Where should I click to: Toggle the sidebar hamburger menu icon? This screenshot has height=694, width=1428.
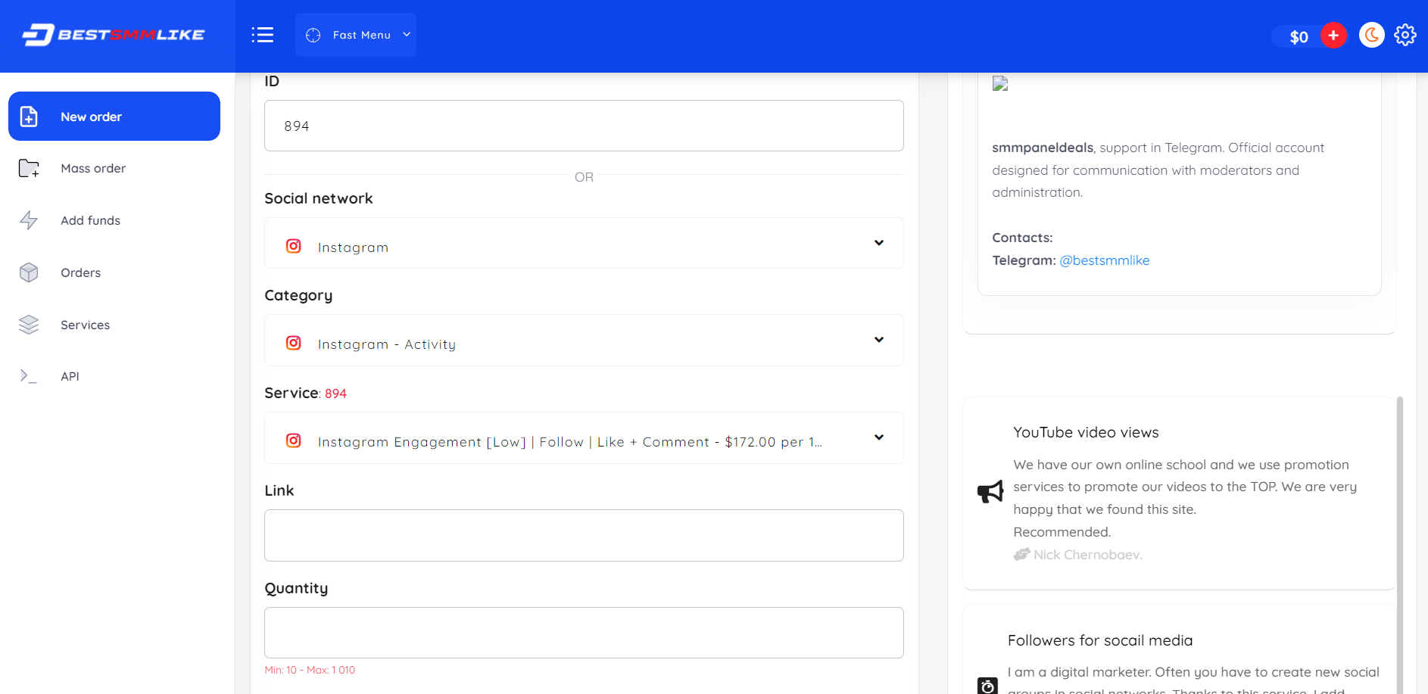pyautogui.click(x=263, y=35)
